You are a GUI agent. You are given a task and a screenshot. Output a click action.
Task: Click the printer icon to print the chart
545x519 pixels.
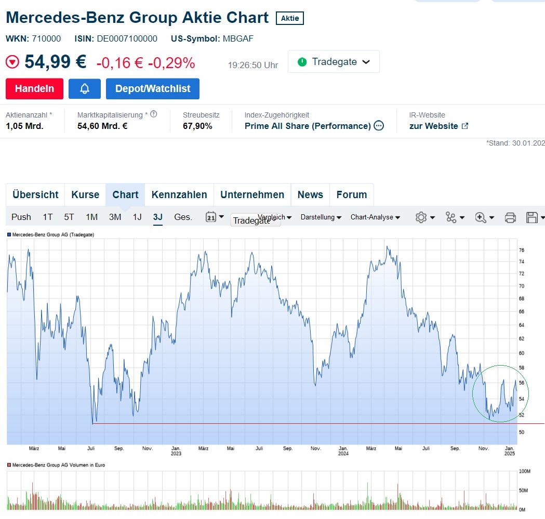pyautogui.click(x=510, y=217)
